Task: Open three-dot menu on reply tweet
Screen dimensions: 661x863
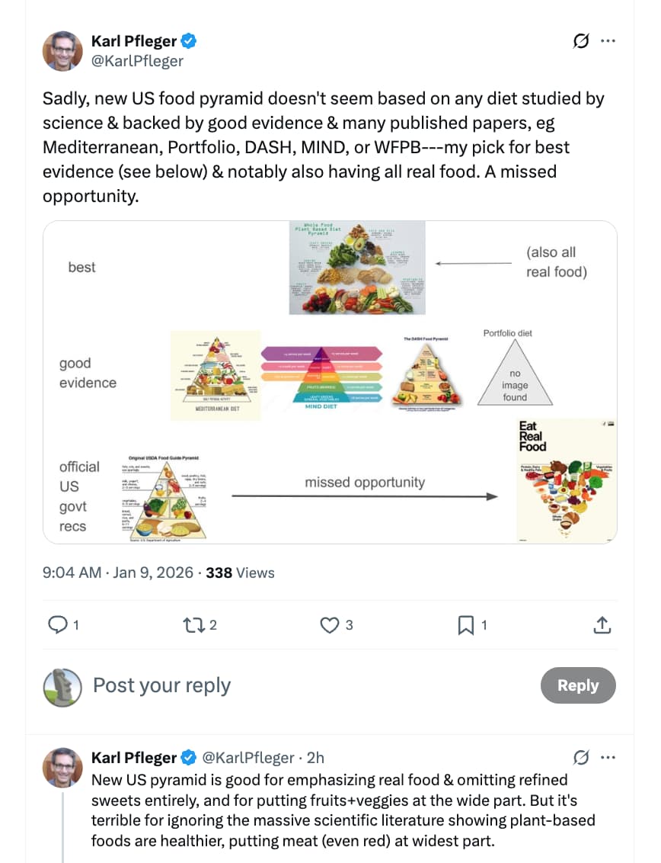Action: pyautogui.click(x=607, y=757)
